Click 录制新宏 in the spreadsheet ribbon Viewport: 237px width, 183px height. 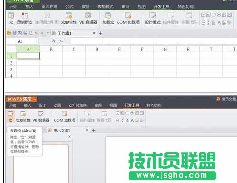25,19
